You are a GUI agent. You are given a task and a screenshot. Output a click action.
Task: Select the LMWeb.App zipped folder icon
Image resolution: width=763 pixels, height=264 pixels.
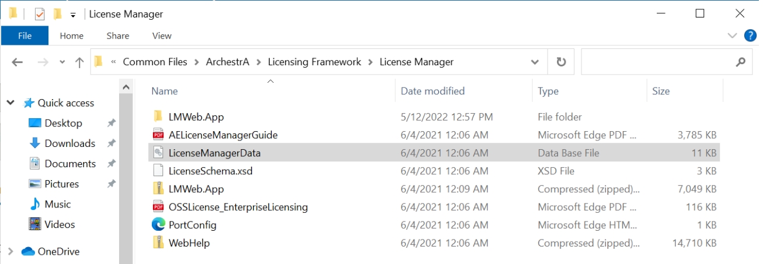[158, 189]
